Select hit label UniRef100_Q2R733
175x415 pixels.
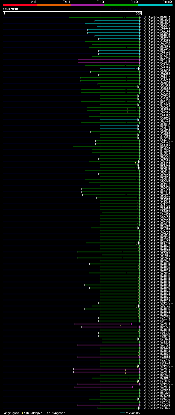157,345
